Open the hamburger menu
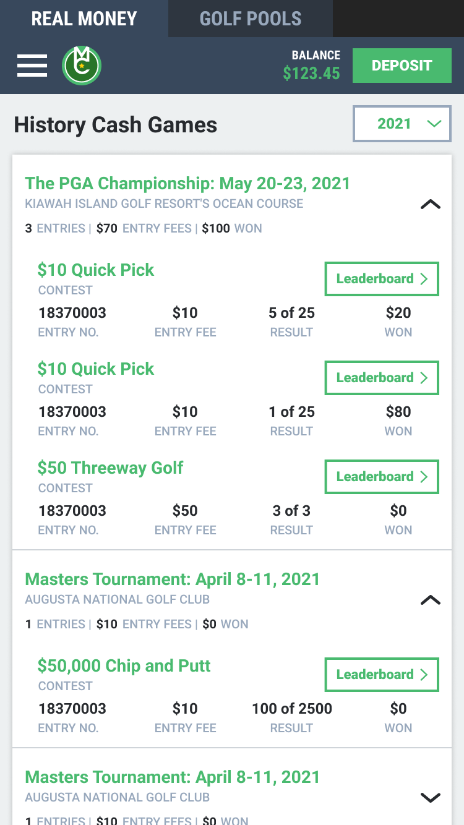The height and width of the screenshot is (825, 464). [x=32, y=66]
